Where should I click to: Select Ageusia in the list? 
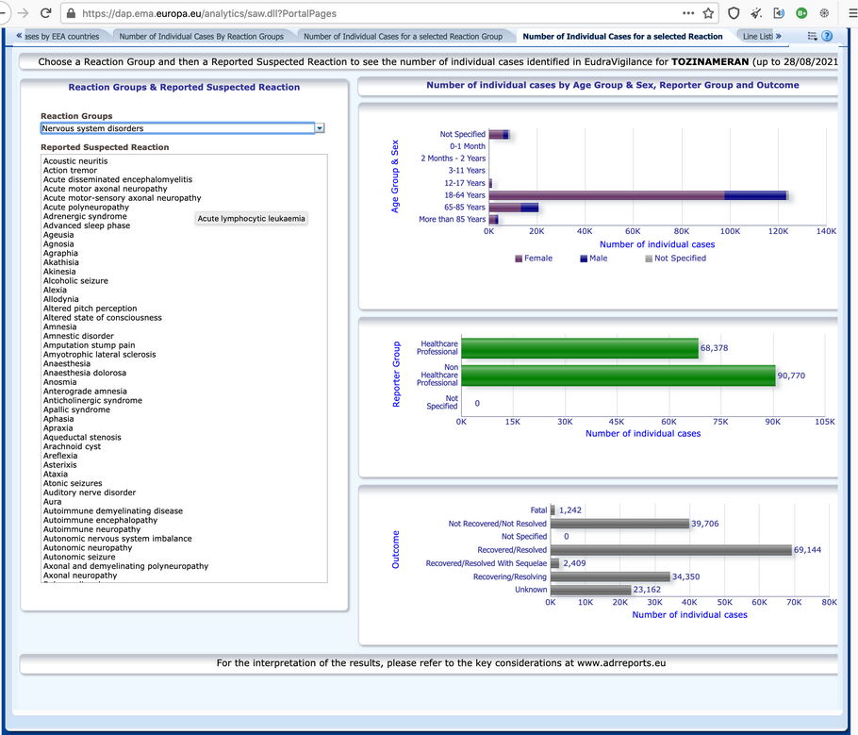pos(58,235)
